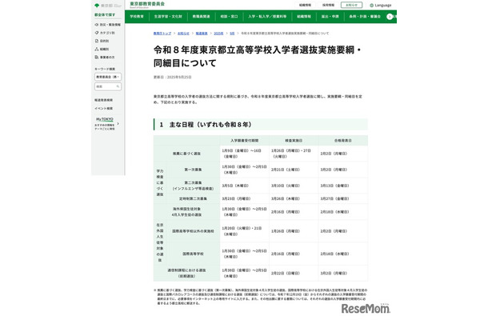The width and height of the screenshot is (488, 320).
Task: Click row label 国際高等学校
Action: 193,254
